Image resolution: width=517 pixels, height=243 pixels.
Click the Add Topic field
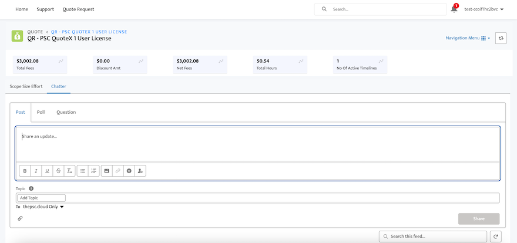pyautogui.click(x=41, y=198)
